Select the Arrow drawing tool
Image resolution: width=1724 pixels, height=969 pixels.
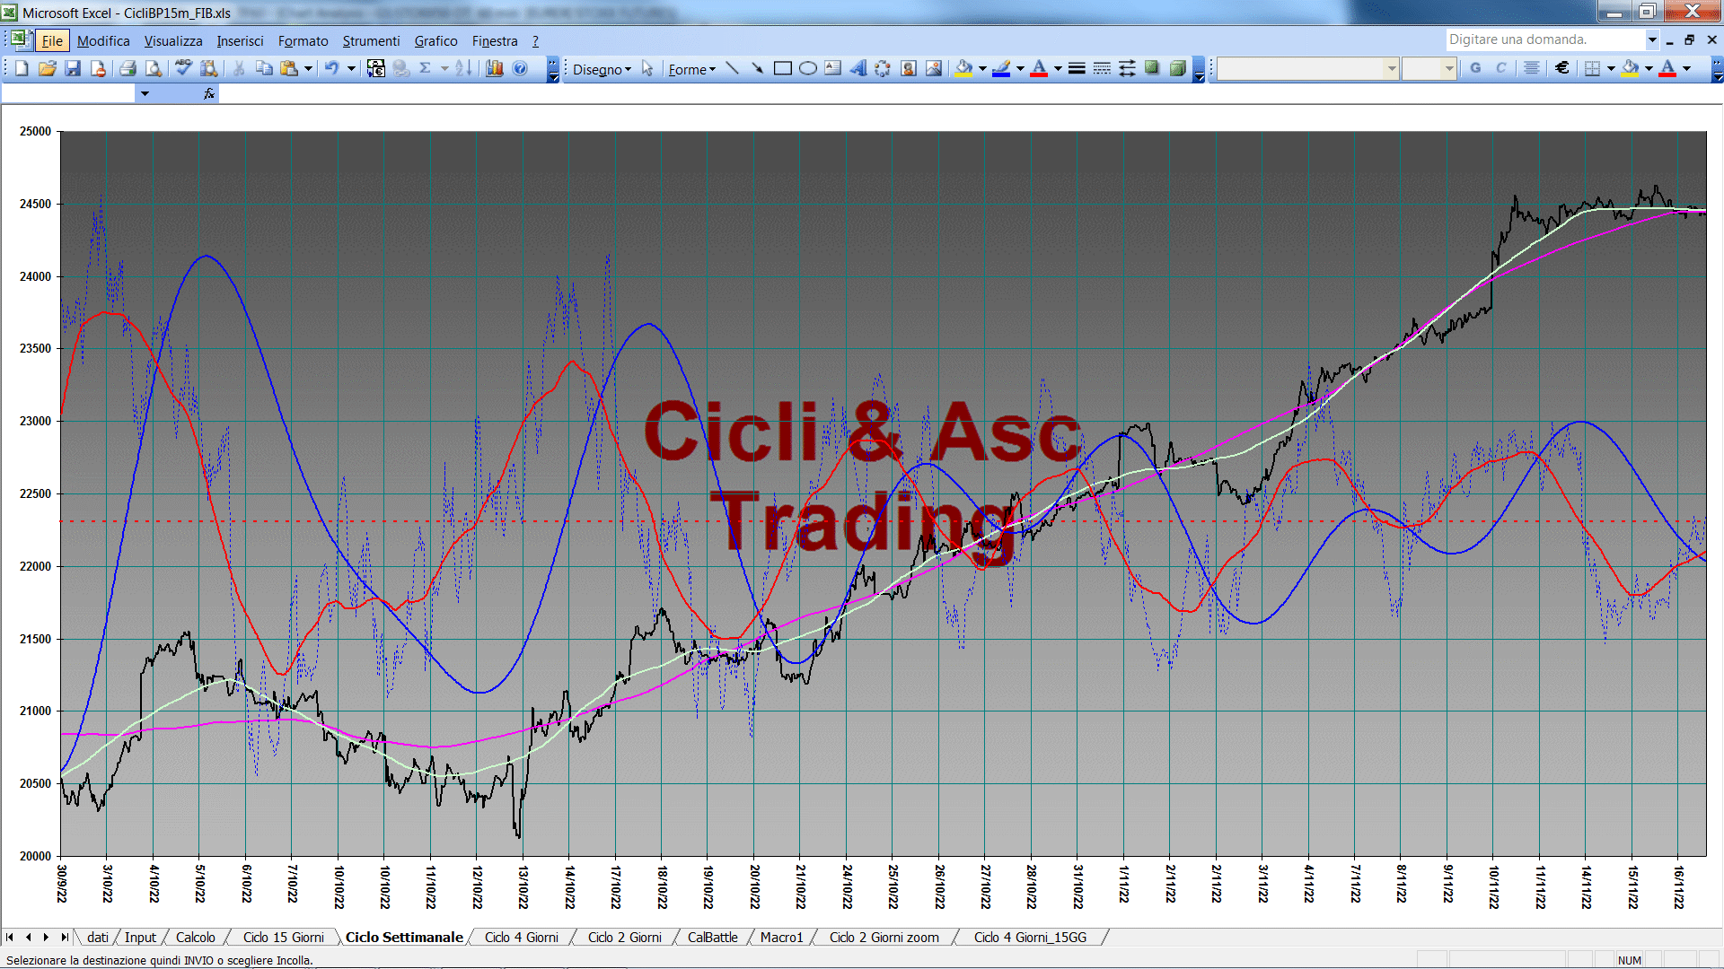point(758,68)
